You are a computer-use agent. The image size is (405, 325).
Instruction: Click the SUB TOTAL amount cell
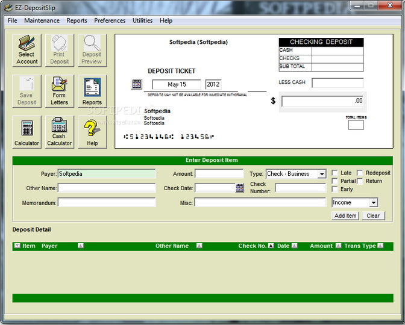point(337,67)
